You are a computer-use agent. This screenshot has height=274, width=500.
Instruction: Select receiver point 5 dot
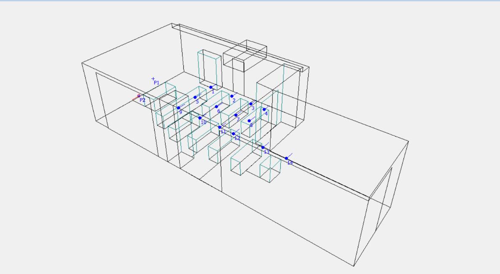(x=195, y=97)
